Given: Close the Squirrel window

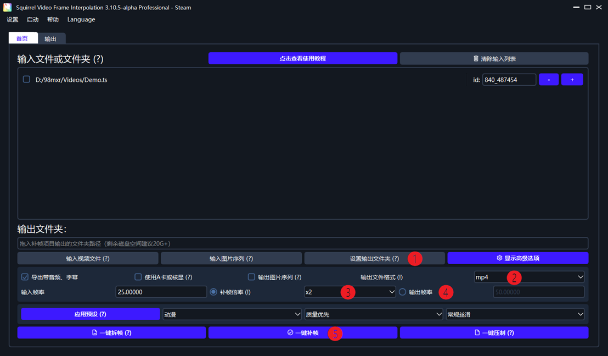Looking at the screenshot, I should (x=599, y=7).
